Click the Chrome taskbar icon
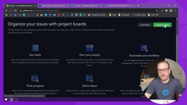This screenshot has height=105, width=187. click(11, 99)
